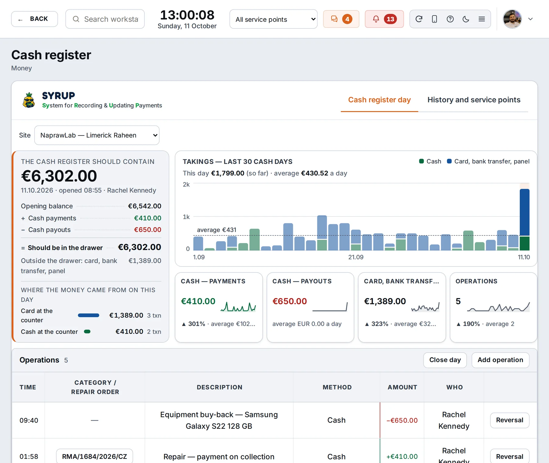Click the Cash at the counter green bar
Image resolution: width=549 pixels, height=463 pixels.
(87, 331)
